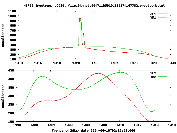177x133 pixels.
Task: Click the 1000 y-axis tick label
Action: [12, 16]
